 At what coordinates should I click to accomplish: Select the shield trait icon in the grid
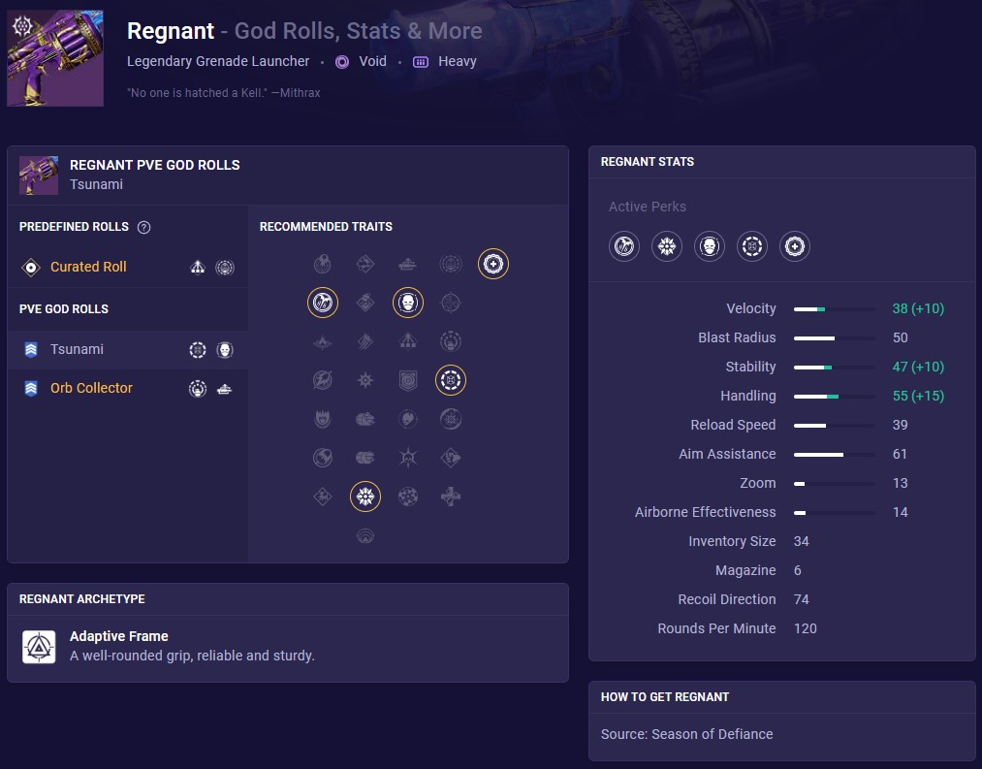click(408, 379)
